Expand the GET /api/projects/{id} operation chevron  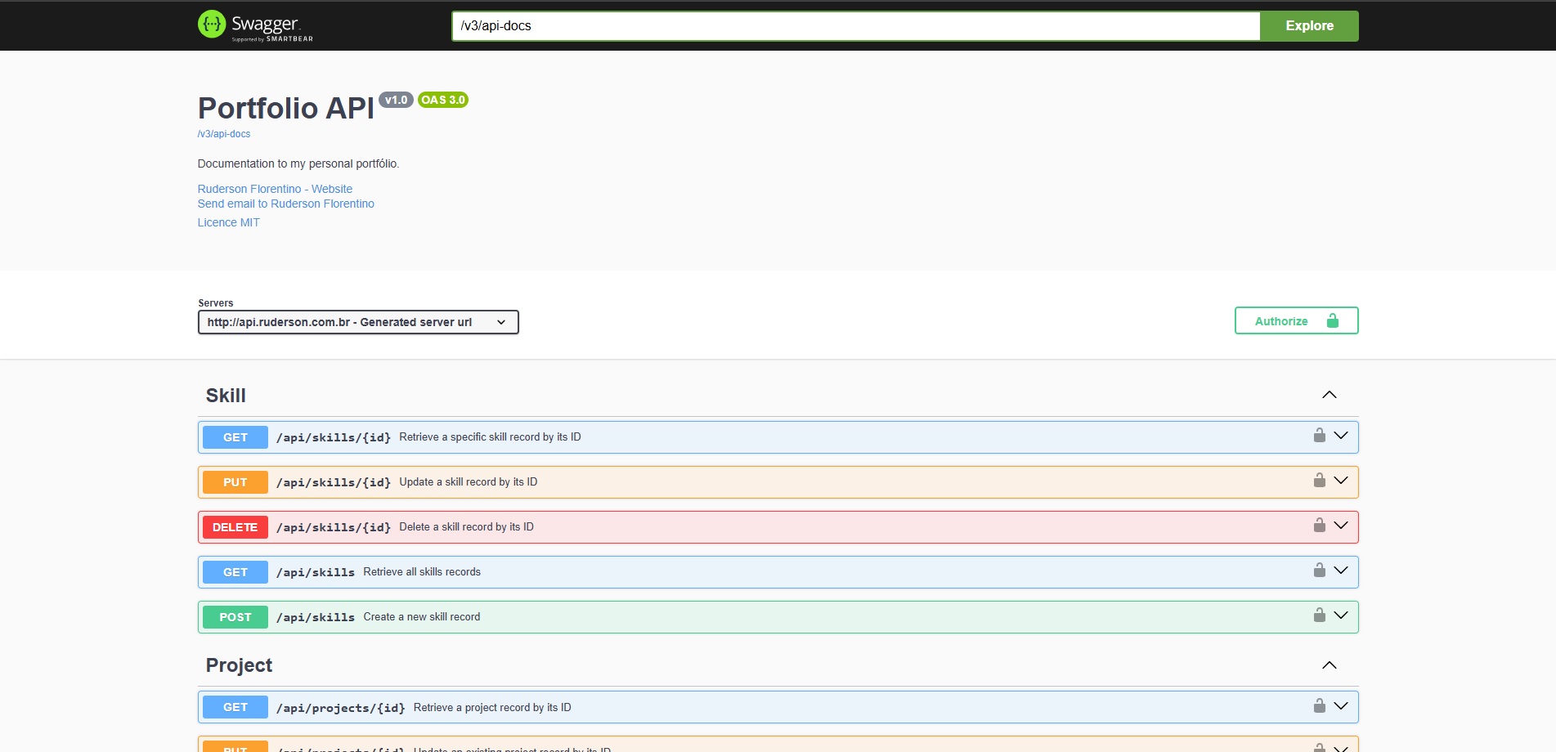(x=1341, y=706)
